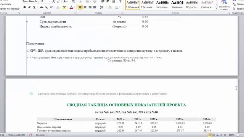The image size is (244, 137).
Task: Zoom out with minus button
Action: (x=238, y=135)
